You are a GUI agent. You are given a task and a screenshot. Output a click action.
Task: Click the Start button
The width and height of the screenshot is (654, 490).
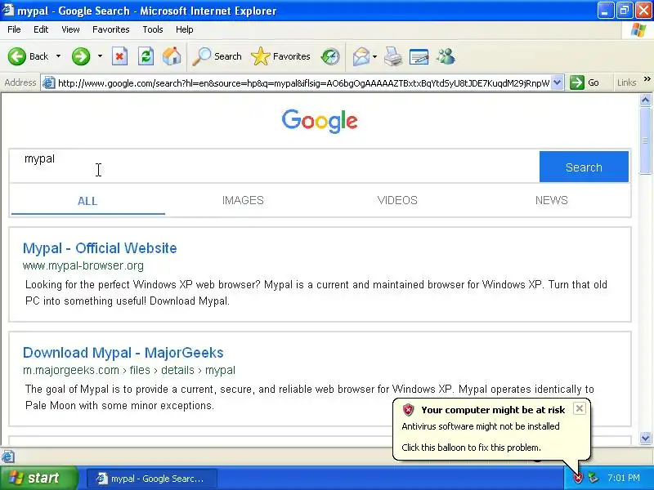pyautogui.click(x=38, y=478)
